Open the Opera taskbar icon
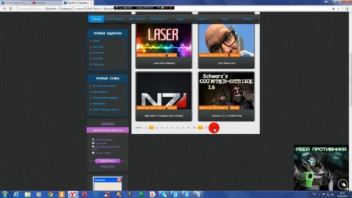This screenshot has width=352, height=198. tap(84, 194)
